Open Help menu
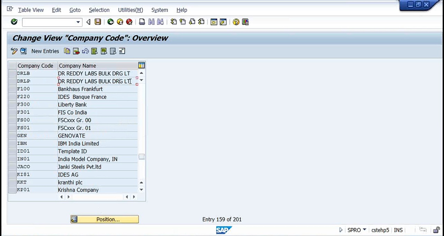This screenshot has height=236, width=444. [x=182, y=10]
